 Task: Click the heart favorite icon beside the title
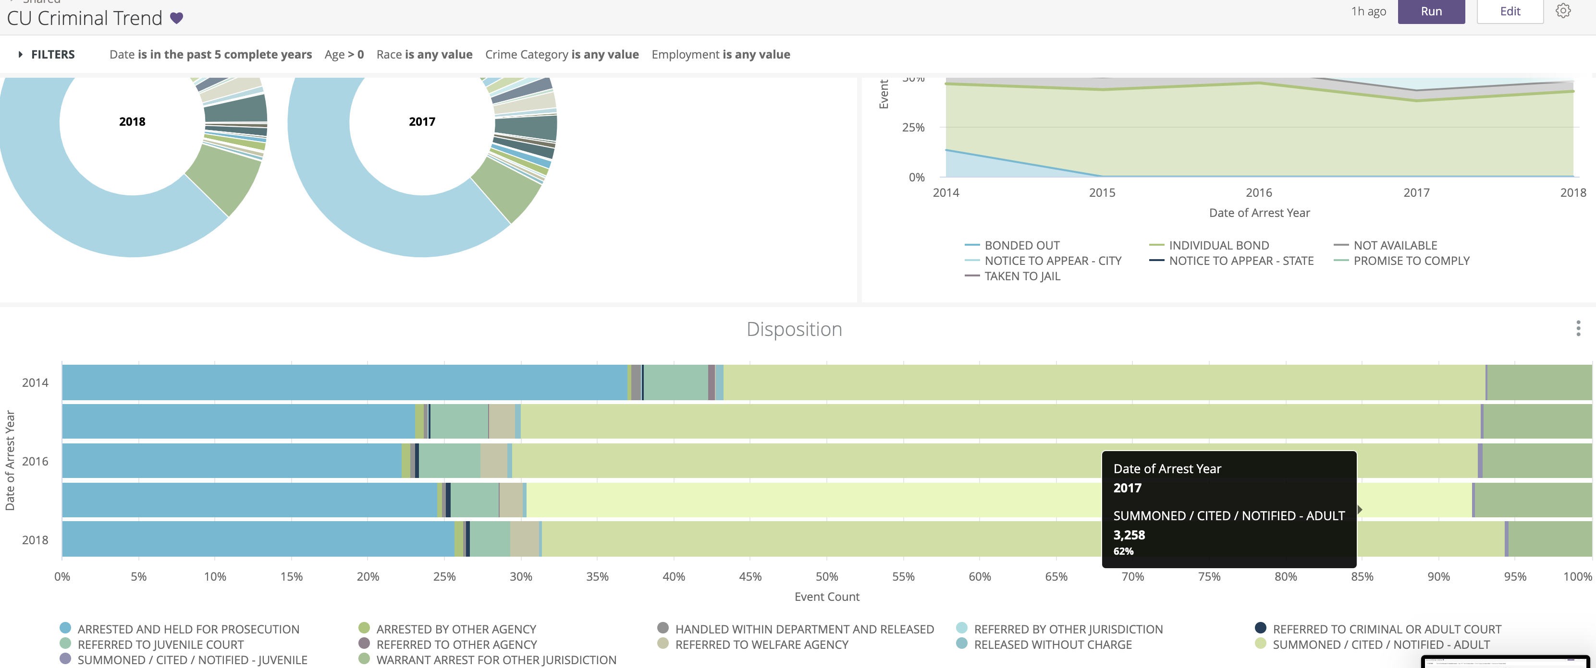point(177,19)
